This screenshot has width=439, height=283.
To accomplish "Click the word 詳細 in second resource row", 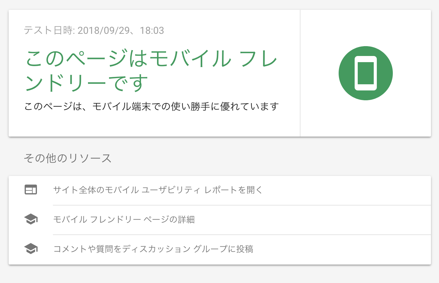I will tap(186, 219).
